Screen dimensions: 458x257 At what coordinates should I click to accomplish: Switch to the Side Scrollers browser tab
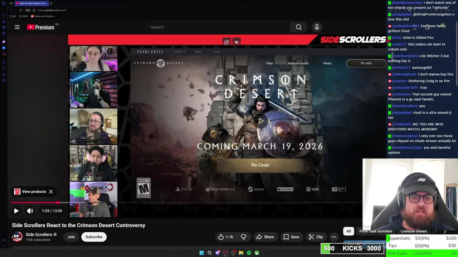coord(31,3)
